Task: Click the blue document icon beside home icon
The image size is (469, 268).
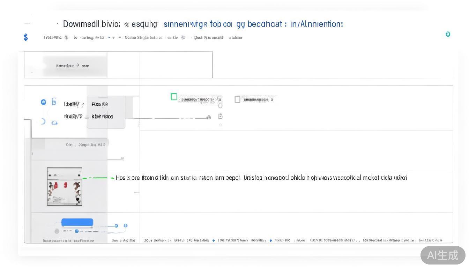Action: click(54, 102)
